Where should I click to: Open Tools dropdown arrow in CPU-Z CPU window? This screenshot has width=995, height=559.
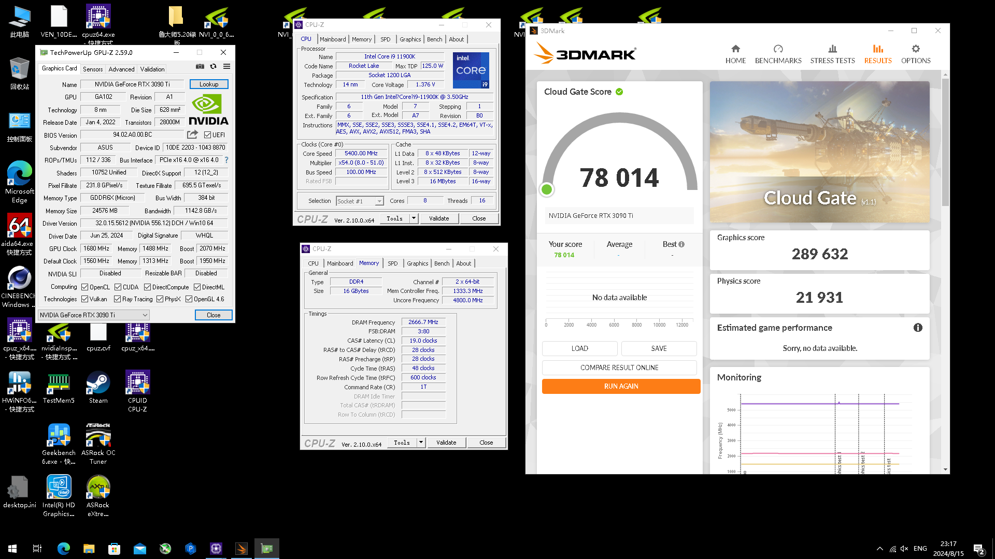(414, 218)
